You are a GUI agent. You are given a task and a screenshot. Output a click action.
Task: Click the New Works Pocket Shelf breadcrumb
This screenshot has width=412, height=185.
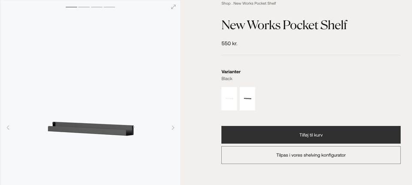tap(254, 3)
